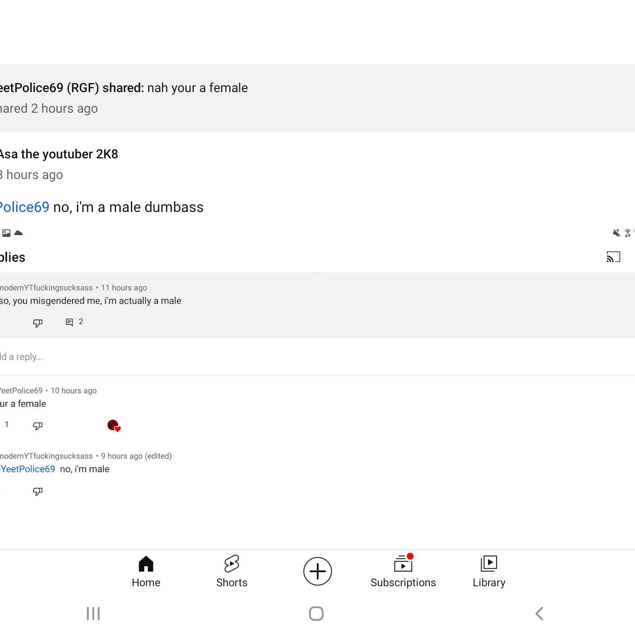The image size is (635, 635).
Task: Tap '10 hours ago' timestamp
Action: (73, 391)
